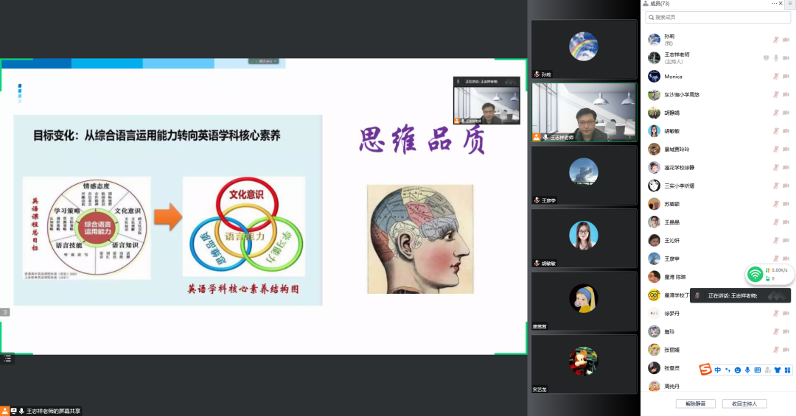Open the hamburger menu at panel top-right
796x416 pixels.
click(791, 4)
